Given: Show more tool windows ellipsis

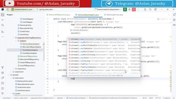Looking at the screenshot, I should (x=2, y=37).
